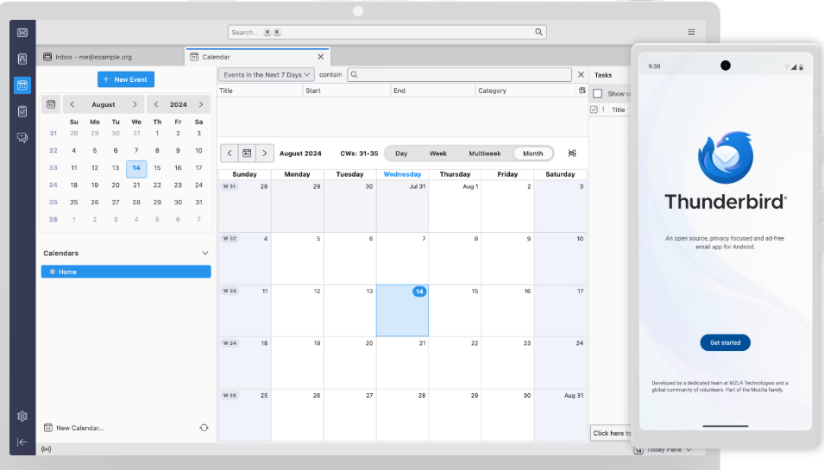Click the column picker icon in event list

[x=582, y=91]
